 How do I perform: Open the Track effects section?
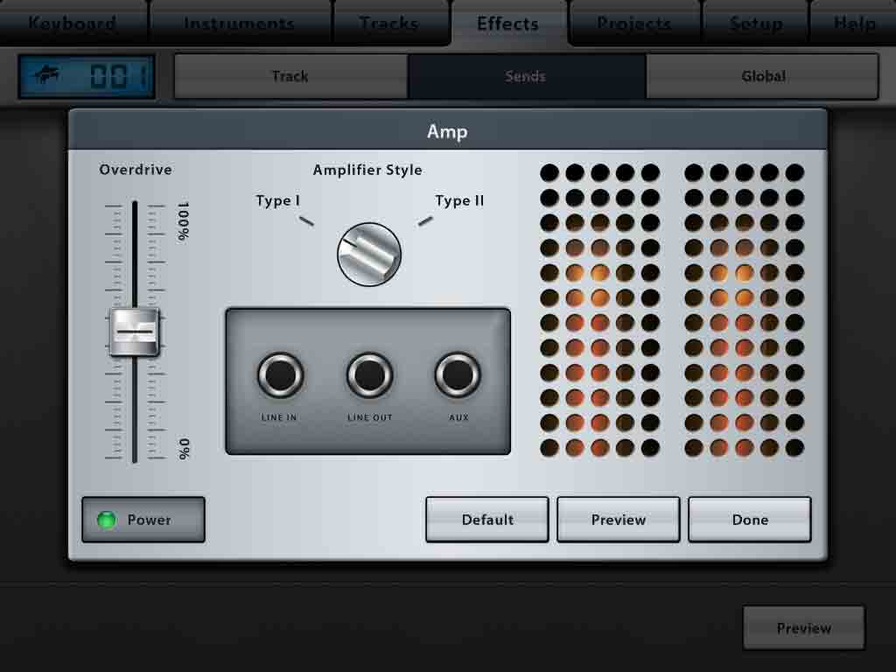pos(290,76)
